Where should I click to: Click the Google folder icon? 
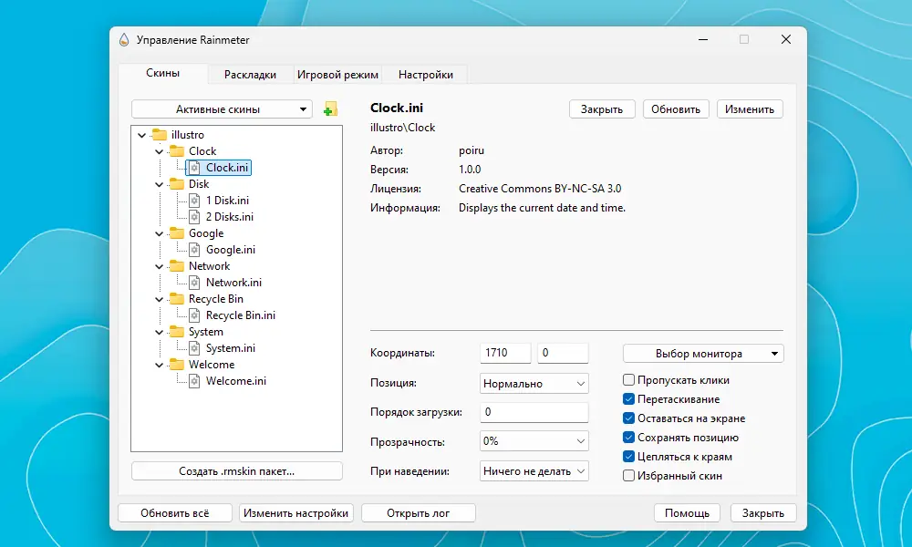[x=177, y=233]
